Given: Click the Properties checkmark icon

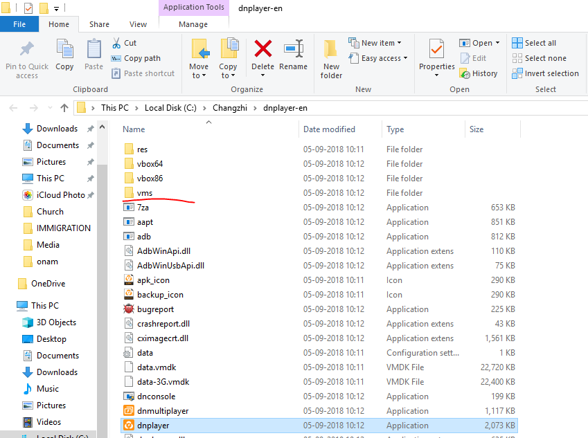Looking at the screenshot, I should pyautogui.click(x=436, y=48).
